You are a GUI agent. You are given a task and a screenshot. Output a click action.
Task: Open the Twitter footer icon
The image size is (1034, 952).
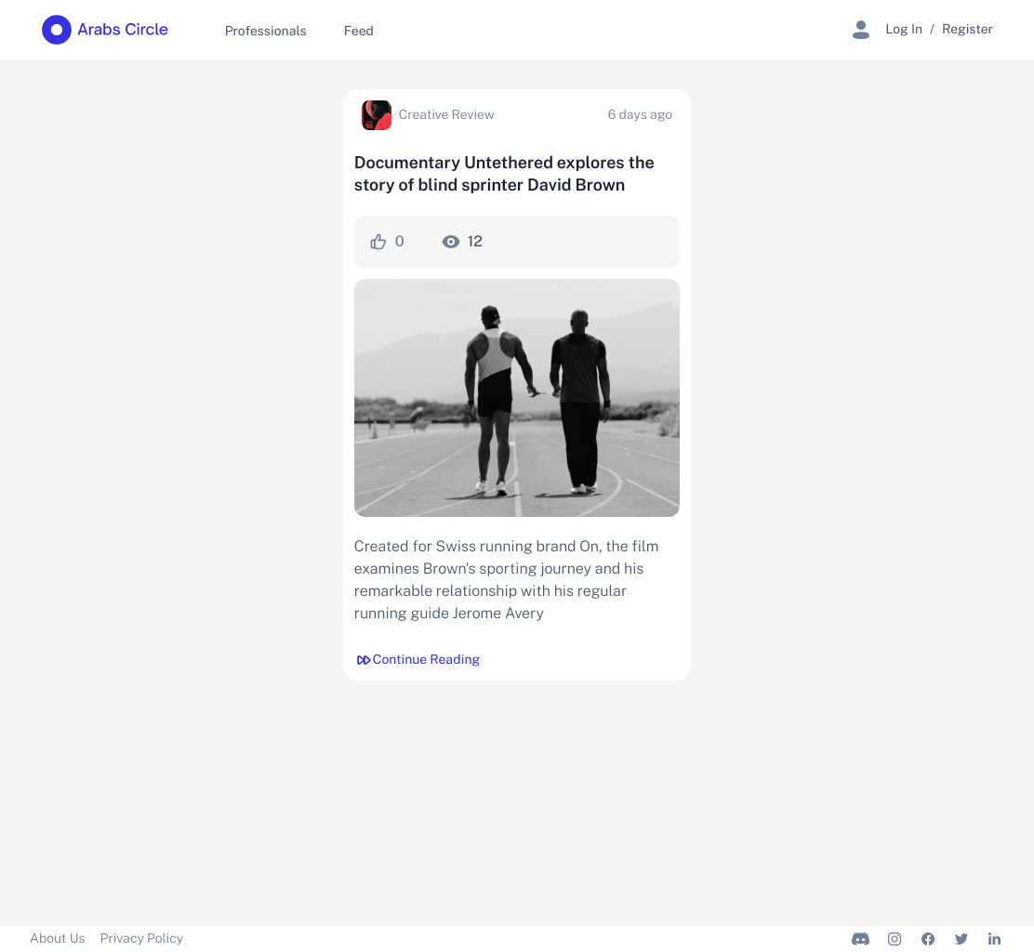(961, 939)
